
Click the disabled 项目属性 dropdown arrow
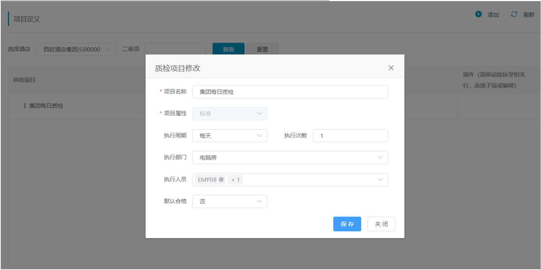click(x=260, y=114)
